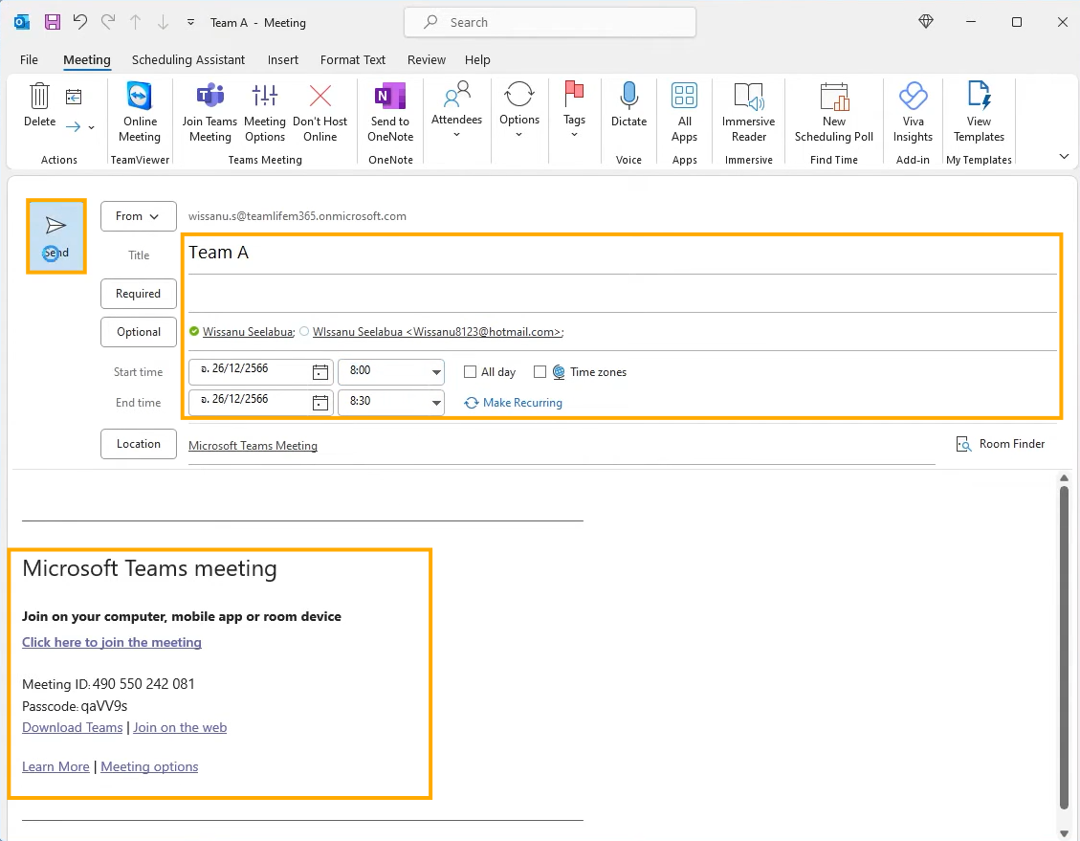Open Meeting Options sliders icon
This screenshot has height=841, width=1080.
coord(264,96)
